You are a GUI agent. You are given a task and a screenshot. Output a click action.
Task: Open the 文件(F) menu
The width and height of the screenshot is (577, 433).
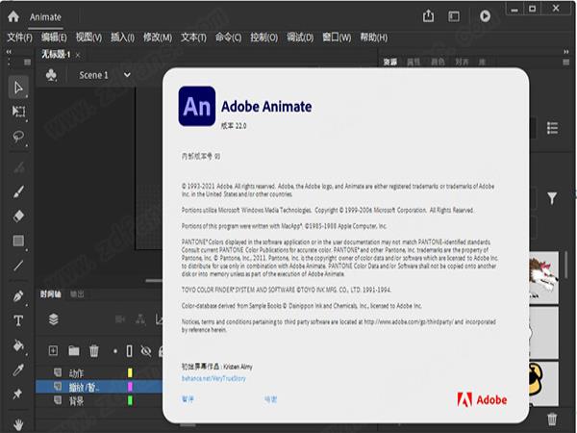click(x=19, y=38)
